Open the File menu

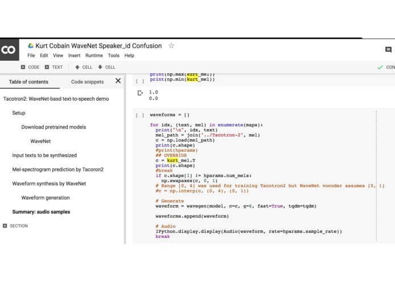pyautogui.click(x=31, y=55)
